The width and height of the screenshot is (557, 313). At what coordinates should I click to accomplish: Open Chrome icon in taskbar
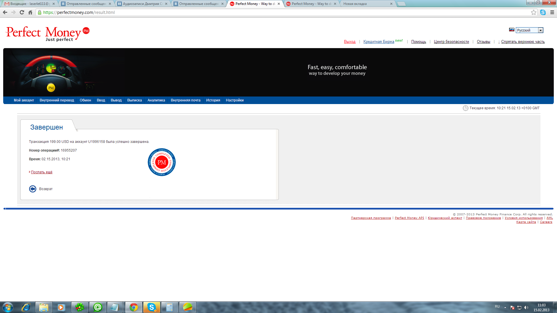pos(134,307)
